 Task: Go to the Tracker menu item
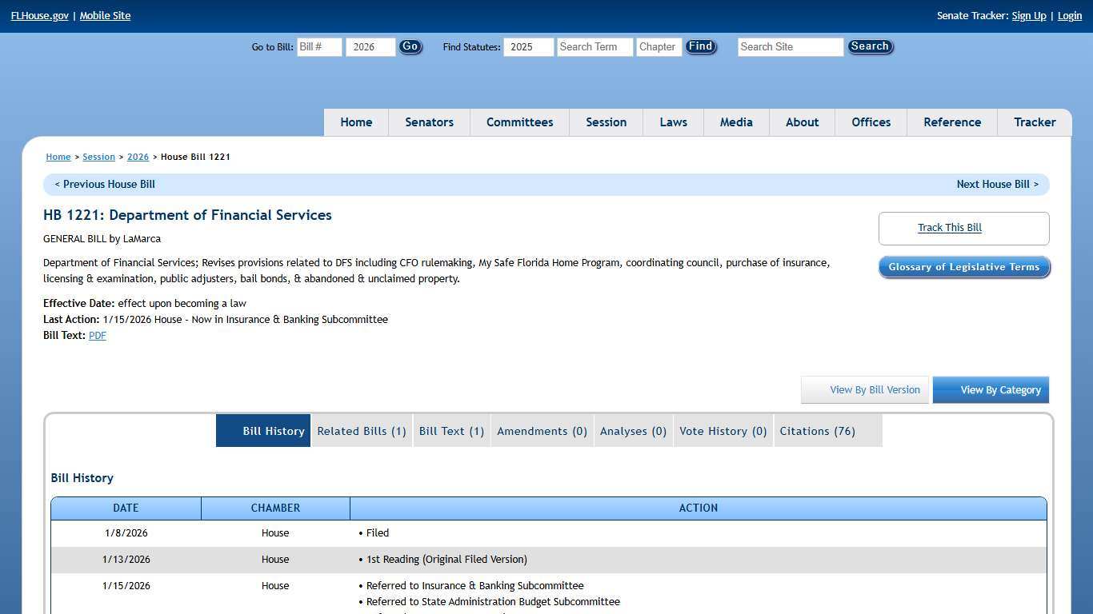(1034, 122)
